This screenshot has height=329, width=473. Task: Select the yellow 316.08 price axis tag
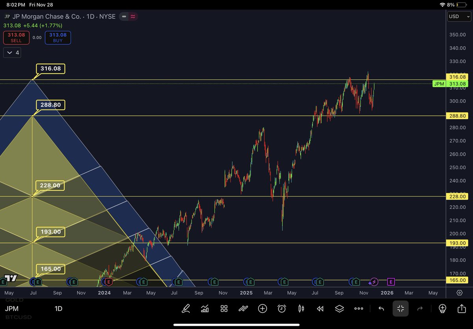457,77
